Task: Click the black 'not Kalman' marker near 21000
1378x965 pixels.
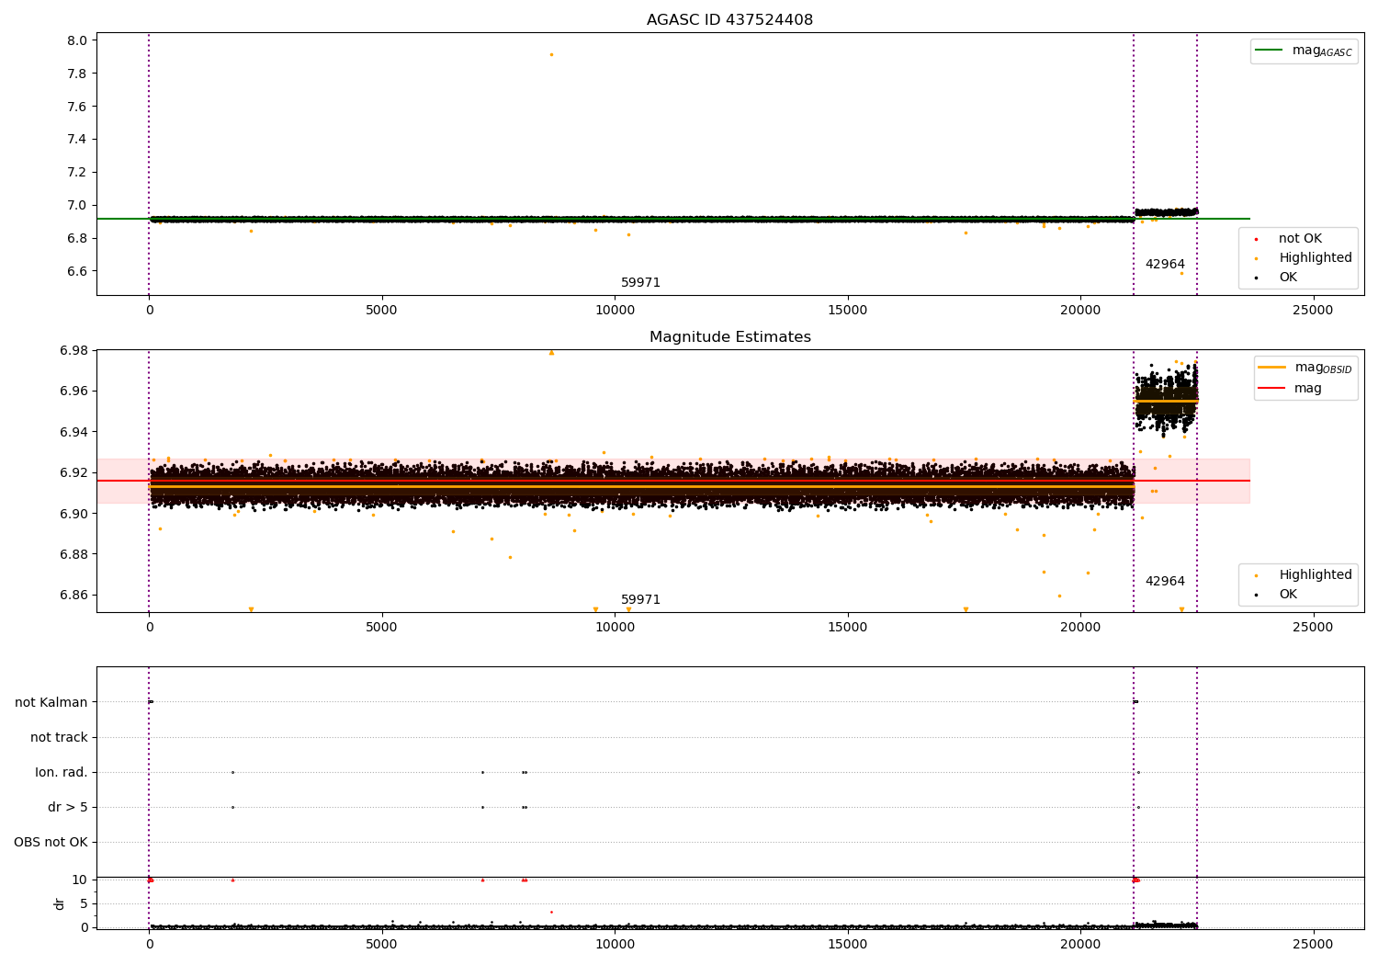Action: [x=1135, y=702]
